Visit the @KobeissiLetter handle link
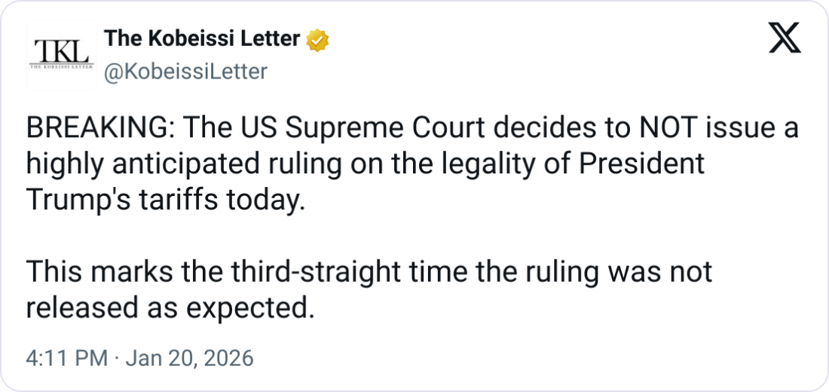Screen dimensions: 829x392 (185, 72)
